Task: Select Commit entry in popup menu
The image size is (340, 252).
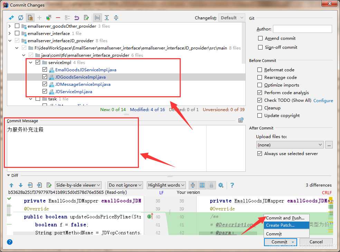Action: click(x=286, y=234)
